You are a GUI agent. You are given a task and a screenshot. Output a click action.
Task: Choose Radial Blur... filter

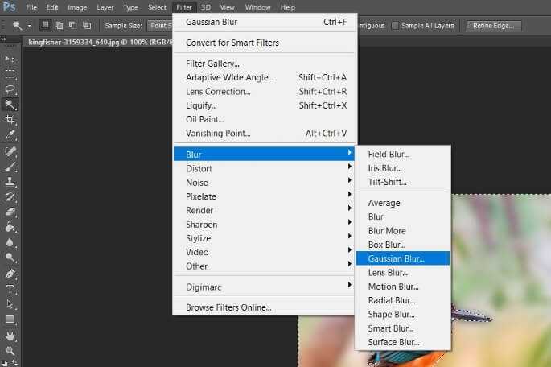click(403, 300)
